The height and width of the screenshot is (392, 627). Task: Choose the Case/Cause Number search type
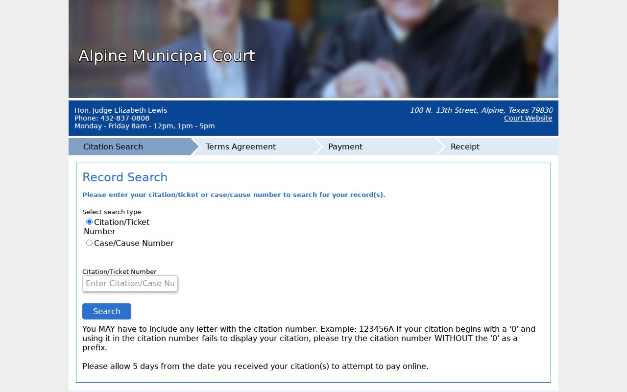click(89, 243)
